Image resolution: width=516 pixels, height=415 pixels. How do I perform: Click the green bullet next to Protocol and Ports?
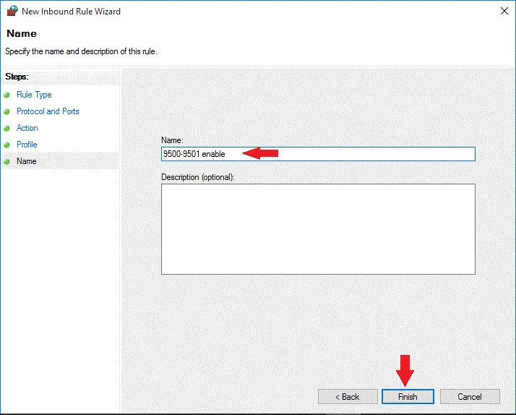pyautogui.click(x=7, y=111)
